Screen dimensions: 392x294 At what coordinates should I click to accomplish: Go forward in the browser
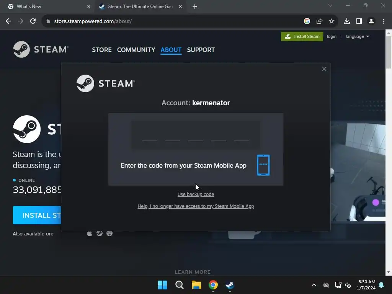tap(21, 21)
